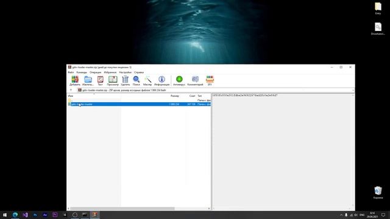Screen dimensions: 390x219
Task: Open the Поиск (Find) tool
Action: pyautogui.click(x=136, y=81)
